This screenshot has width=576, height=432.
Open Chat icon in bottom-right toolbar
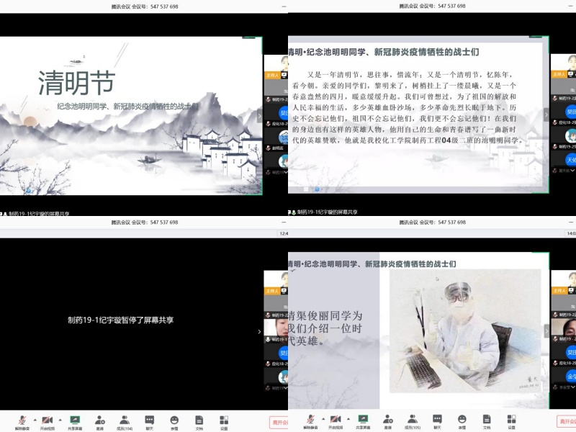[x=437, y=420]
